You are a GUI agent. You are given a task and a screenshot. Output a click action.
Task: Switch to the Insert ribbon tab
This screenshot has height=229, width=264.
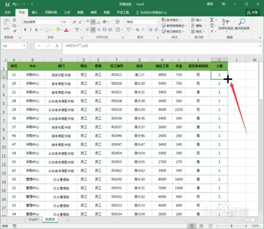click(34, 12)
